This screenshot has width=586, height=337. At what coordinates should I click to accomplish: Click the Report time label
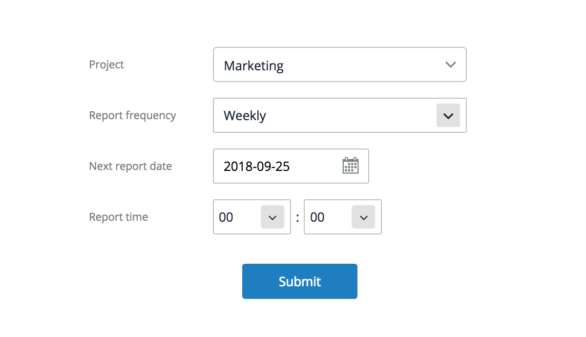(118, 217)
